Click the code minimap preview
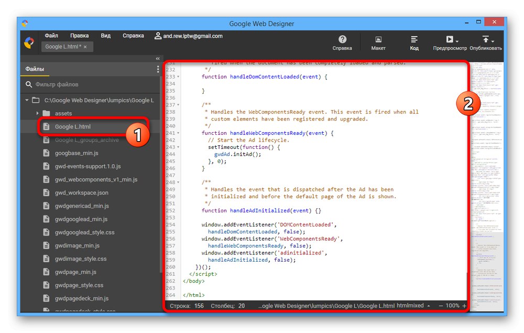This screenshot has width=524, height=333. (487, 187)
